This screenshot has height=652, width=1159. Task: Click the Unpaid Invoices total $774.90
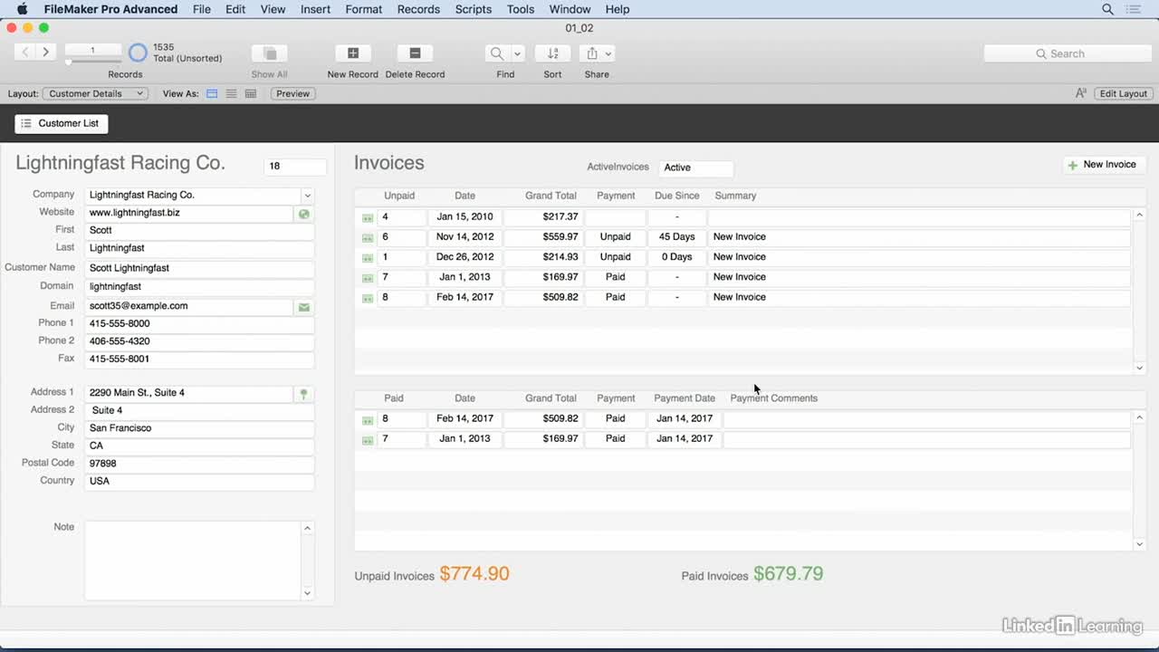pyautogui.click(x=474, y=574)
